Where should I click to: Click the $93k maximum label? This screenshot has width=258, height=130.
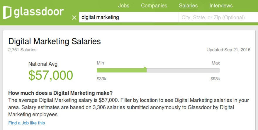[215, 79]
